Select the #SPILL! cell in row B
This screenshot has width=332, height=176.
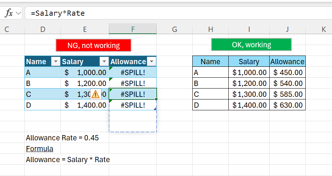tap(133, 83)
